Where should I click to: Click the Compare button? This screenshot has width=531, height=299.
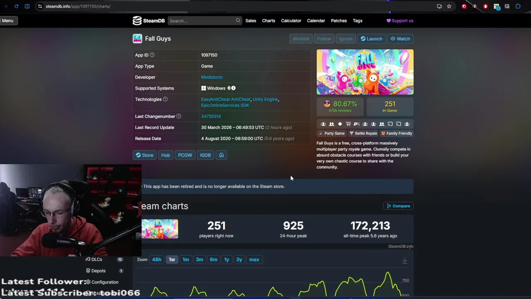click(398, 206)
